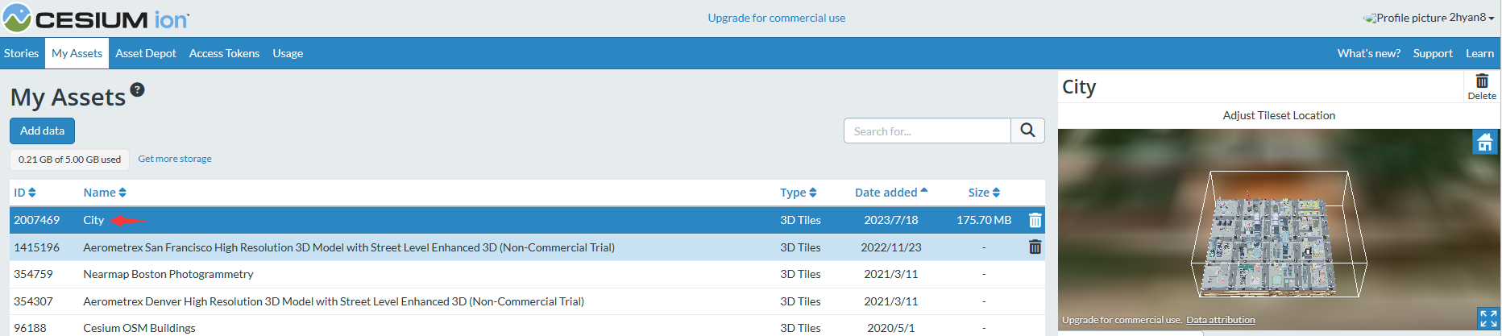Select the Nearmap Boston Photogrammetry asset

(x=168, y=274)
